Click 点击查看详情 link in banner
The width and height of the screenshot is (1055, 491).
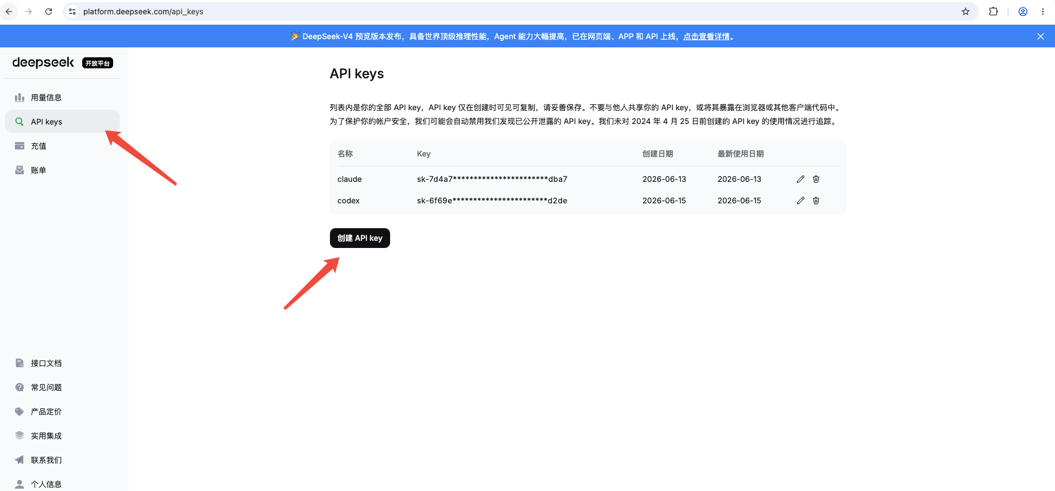706,36
